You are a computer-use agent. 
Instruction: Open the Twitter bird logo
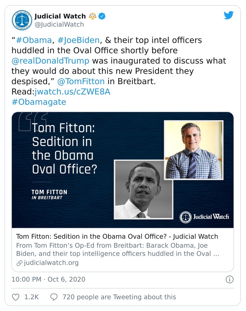pos(228,15)
